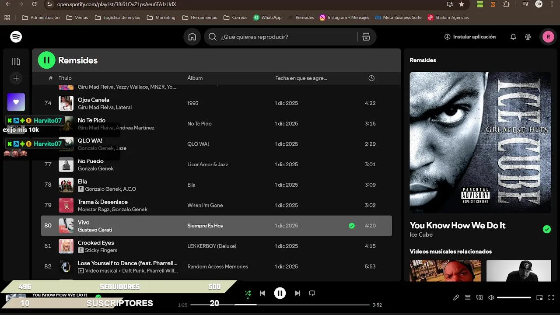Click the duration clock column header
The width and height of the screenshot is (560, 315).
371,78
